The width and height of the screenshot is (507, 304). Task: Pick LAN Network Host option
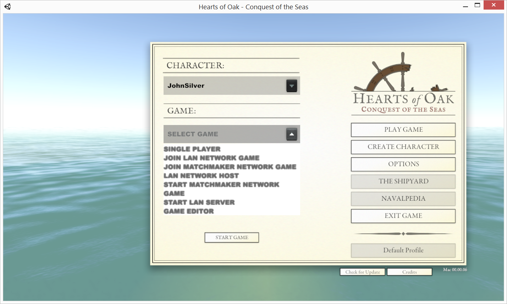pyautogui.click(x=201, y=176)
